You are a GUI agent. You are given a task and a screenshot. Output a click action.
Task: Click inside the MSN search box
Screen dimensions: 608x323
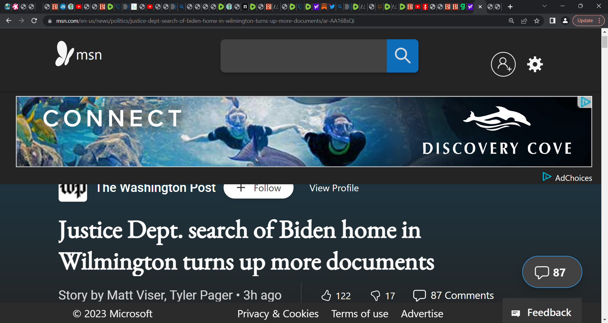click(303, 56)
